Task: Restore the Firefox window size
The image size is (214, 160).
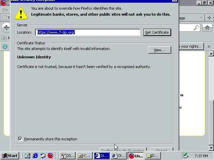Action: click(204, 3)
